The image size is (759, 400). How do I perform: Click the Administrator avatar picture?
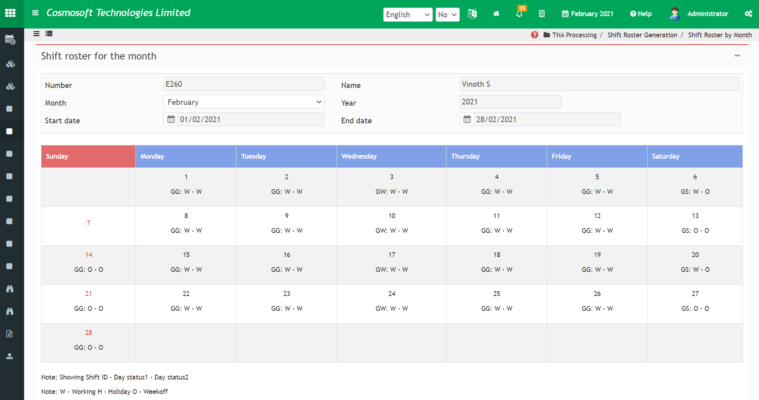675,14
